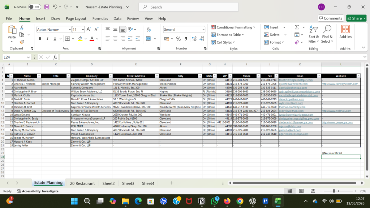Screen dimensions: 370x208
Task: Open the Name Box dropdown arrow
Action: point(28,57)
